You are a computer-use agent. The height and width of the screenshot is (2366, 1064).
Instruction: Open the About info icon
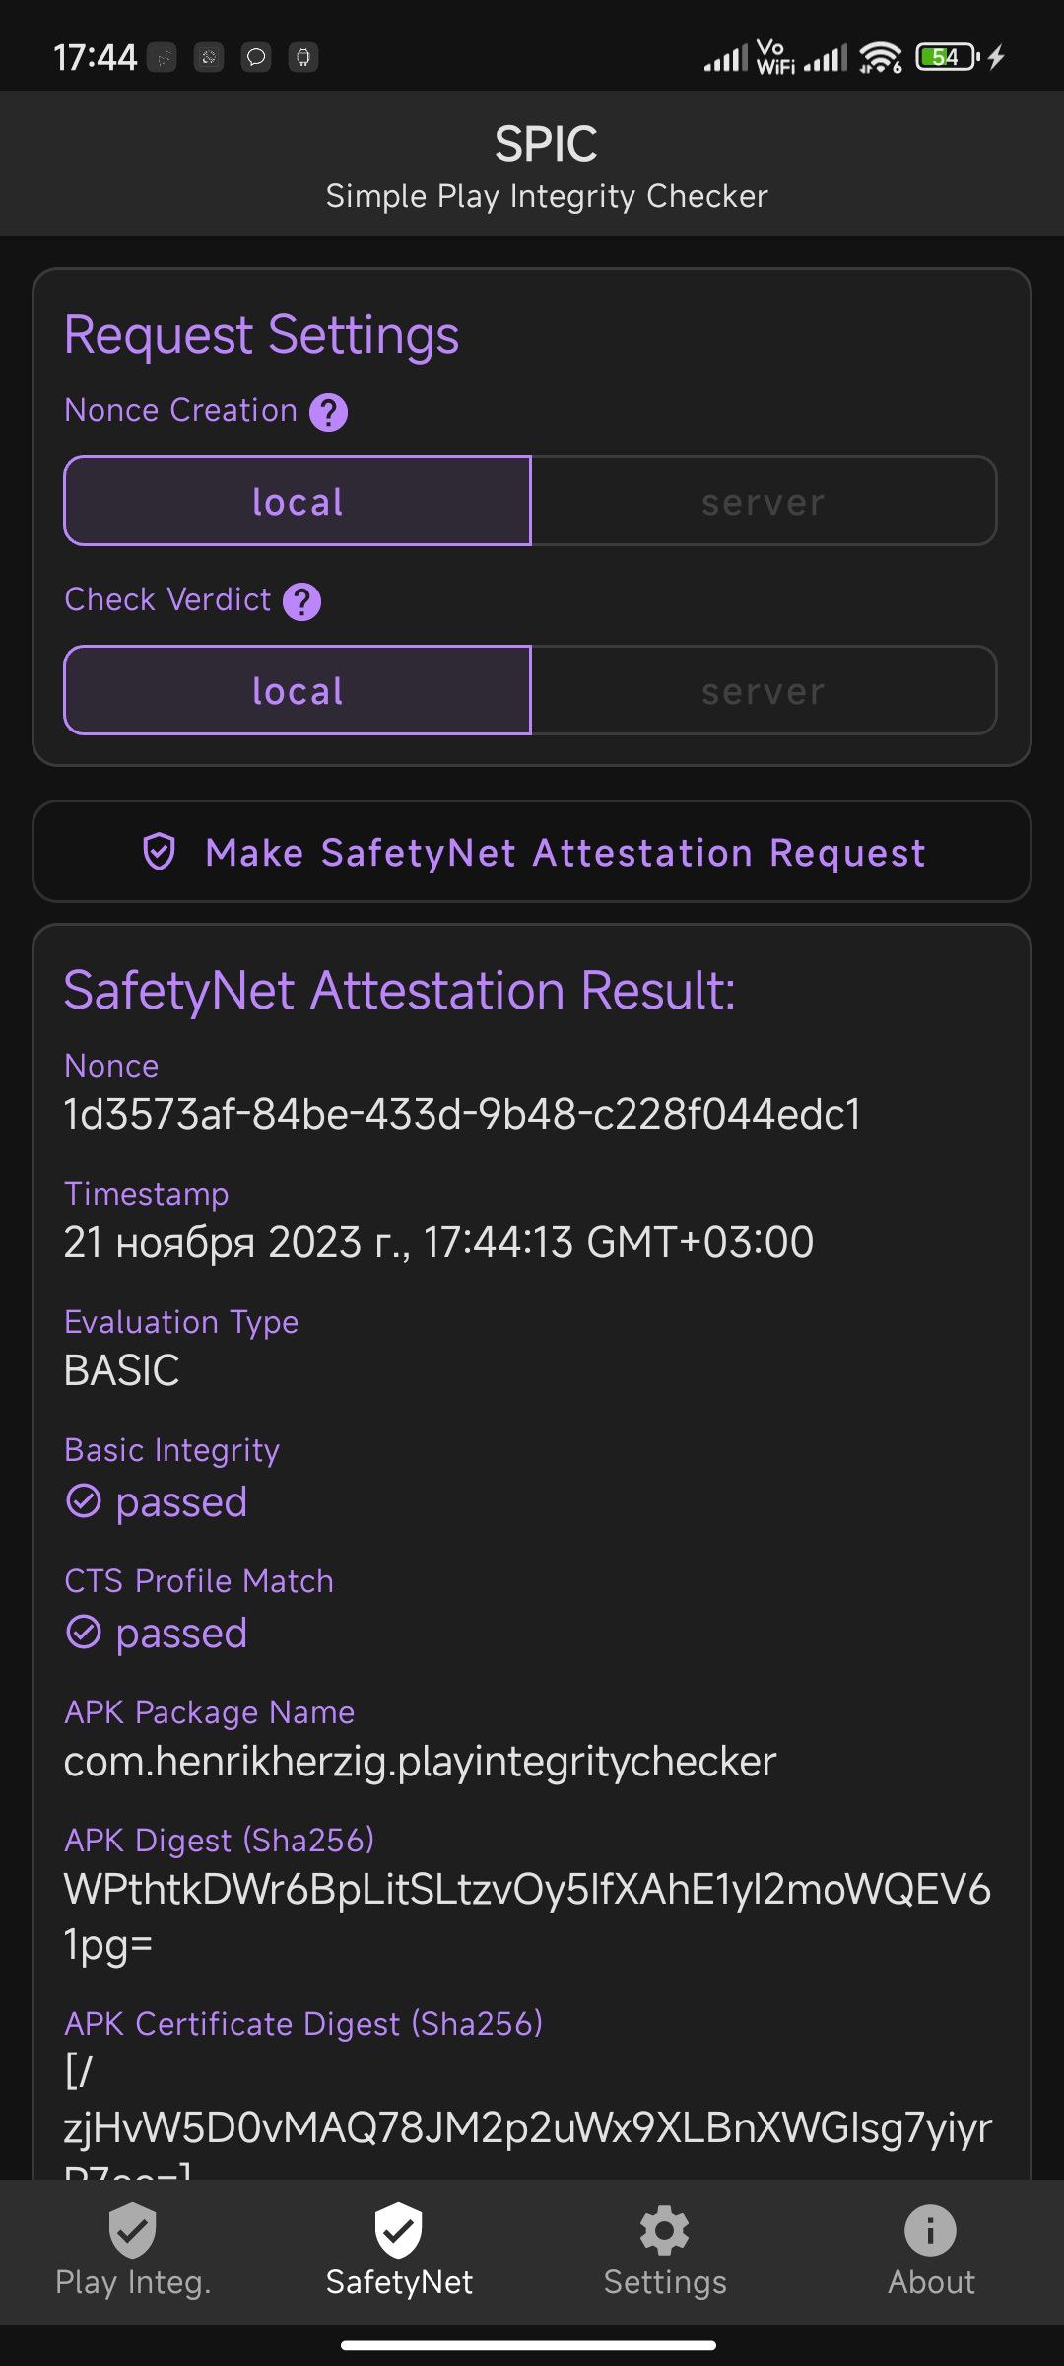931,2230
